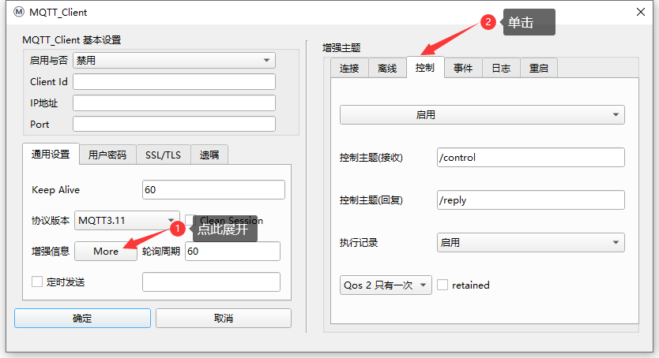Toggle the retained checkbox

point(442,285)
